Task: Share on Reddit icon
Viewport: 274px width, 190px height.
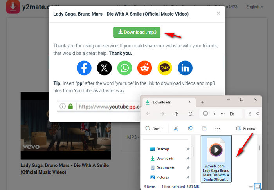Action: click(145, 68)
